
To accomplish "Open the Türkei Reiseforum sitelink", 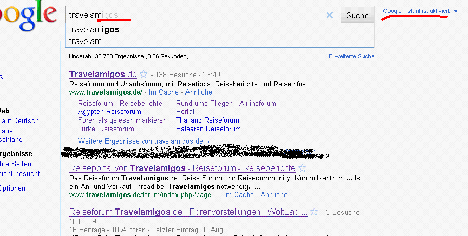I will [x=106, y=129].
